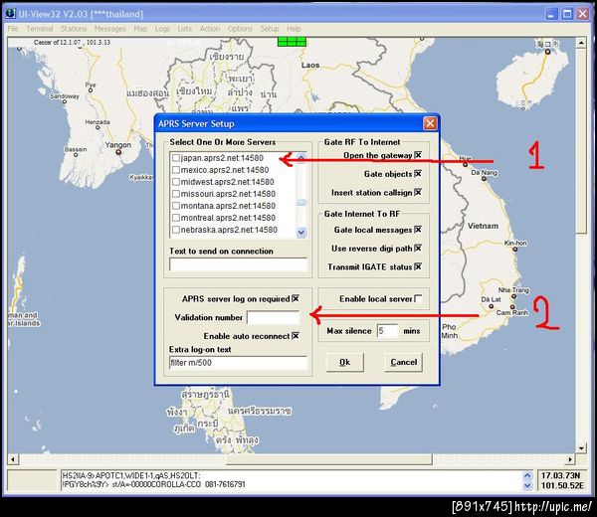597x517 pixels.
Task: Open the Action menu
Action: coord(210,29)
